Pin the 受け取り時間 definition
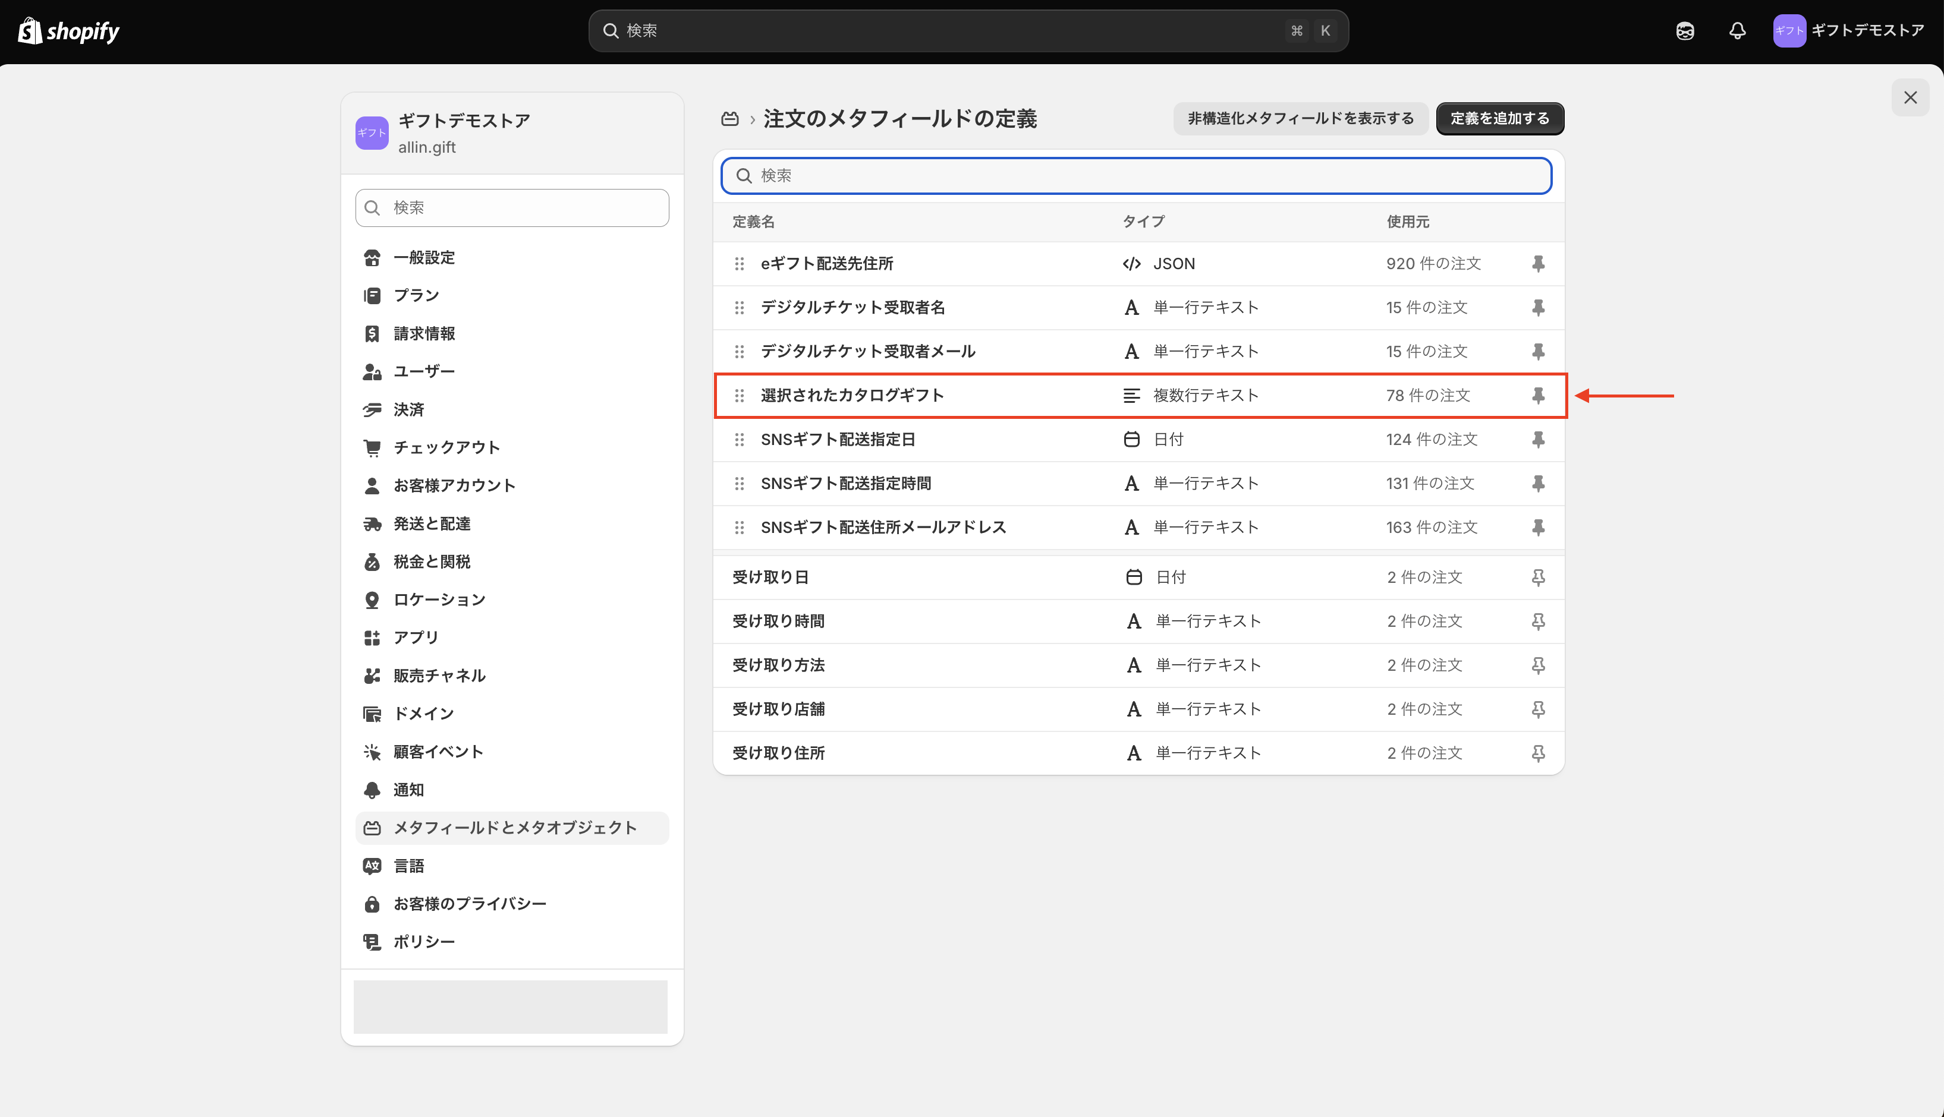The height and width of the screenshot is (1117, 1944). (x=1538, y=621)
